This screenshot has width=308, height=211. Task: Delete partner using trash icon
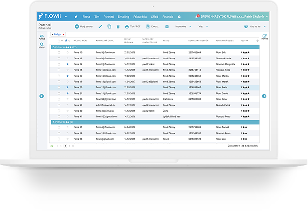click(118, 26)
